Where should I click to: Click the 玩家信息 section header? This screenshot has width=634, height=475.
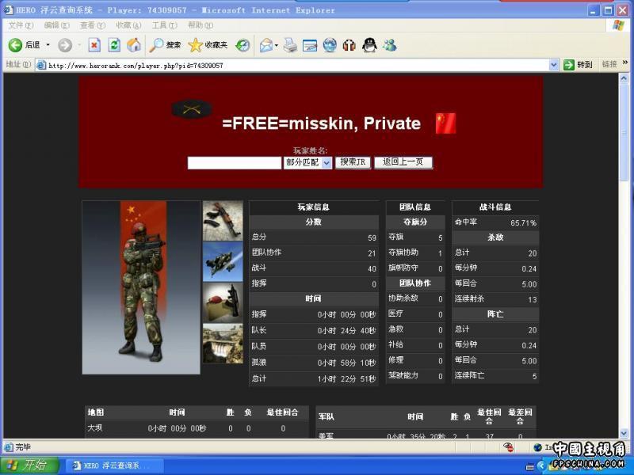click(313, 207)
